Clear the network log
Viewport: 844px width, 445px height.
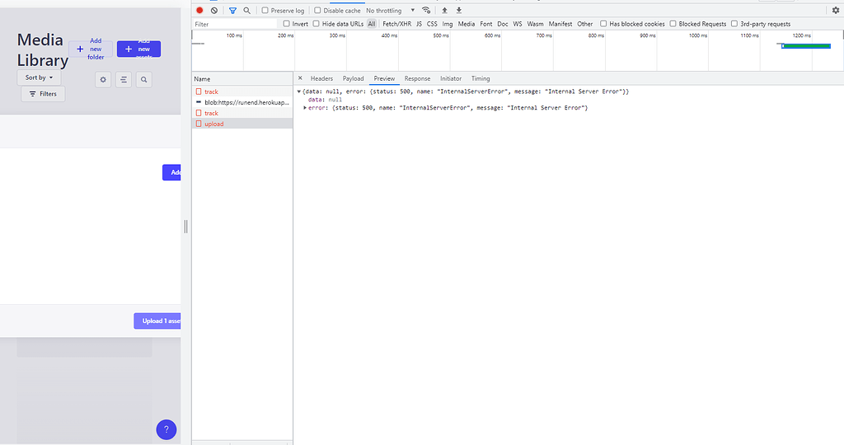pos(214,11)
